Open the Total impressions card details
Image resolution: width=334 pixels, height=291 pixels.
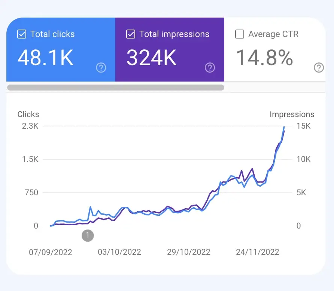point(170,49)
